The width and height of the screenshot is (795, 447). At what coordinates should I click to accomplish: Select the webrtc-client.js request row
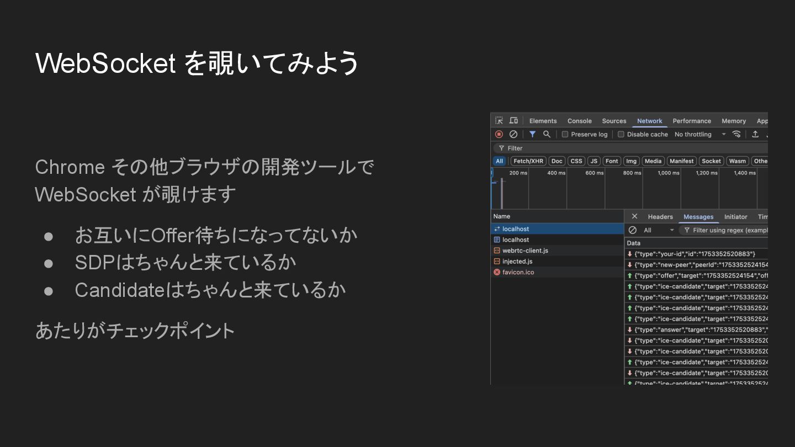[557, 251]
